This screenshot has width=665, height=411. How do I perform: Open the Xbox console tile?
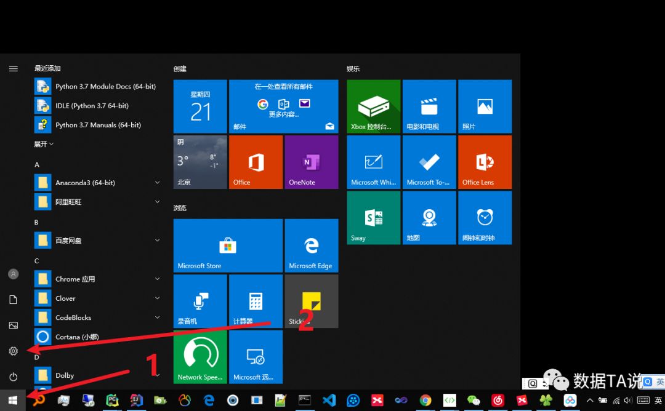click(374, 106)
